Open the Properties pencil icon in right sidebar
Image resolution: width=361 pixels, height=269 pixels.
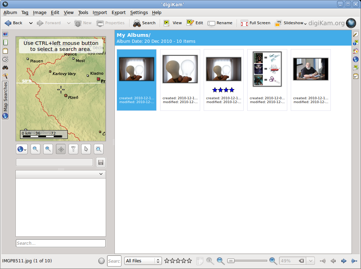pos(356,34)
